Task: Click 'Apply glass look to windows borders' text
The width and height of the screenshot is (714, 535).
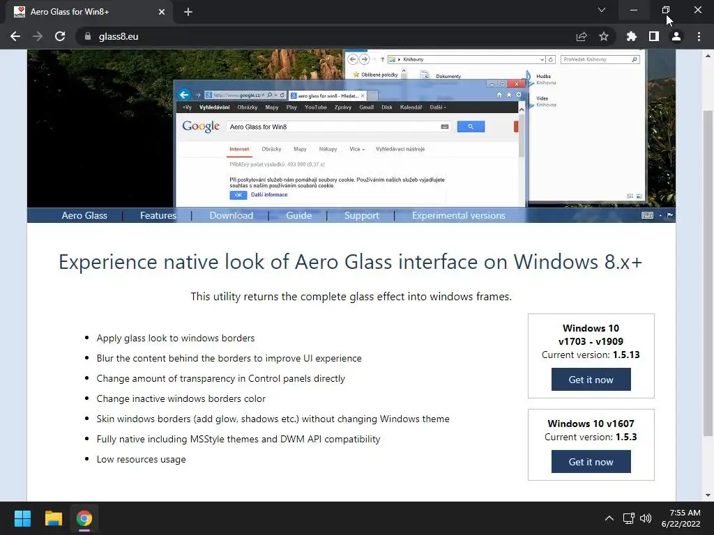Action: (175, 338)
